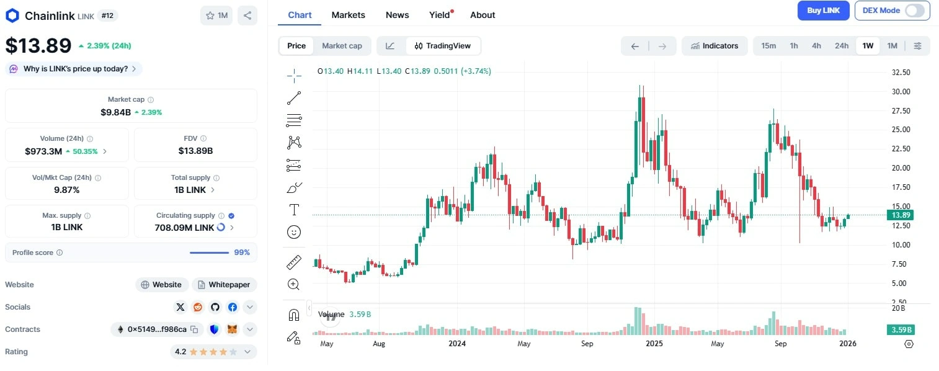This screenshot has height=371, width=939.
Task: Toggle the magnet mode tool
Action: click(294, 315)
